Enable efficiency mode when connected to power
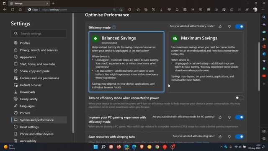Screen dimensions: 268x151 tap(239, 98)
